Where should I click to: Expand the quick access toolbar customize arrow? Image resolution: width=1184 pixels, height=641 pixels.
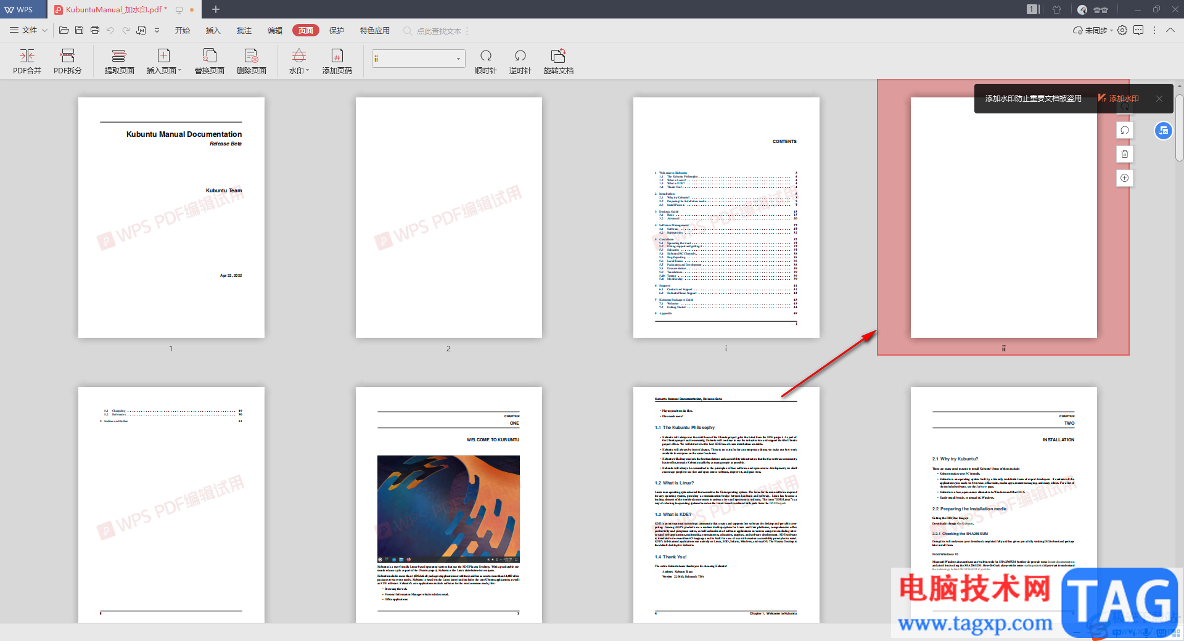coord(157,30)
